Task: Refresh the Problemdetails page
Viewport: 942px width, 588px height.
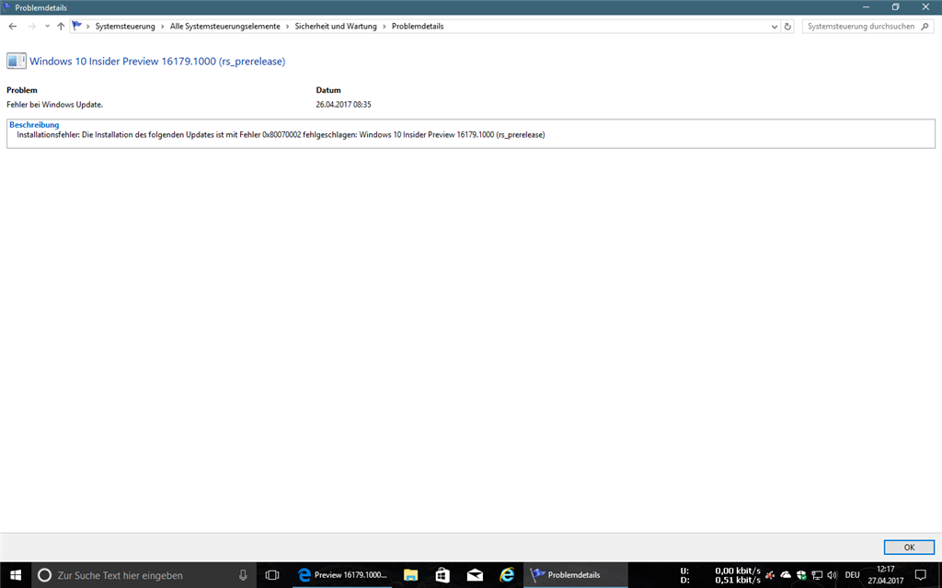Action: click(787, 27)
